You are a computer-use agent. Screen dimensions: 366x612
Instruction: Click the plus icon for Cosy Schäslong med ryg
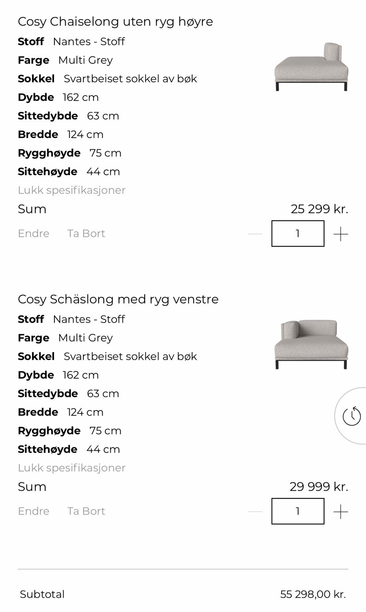click(x=341, y=511)
